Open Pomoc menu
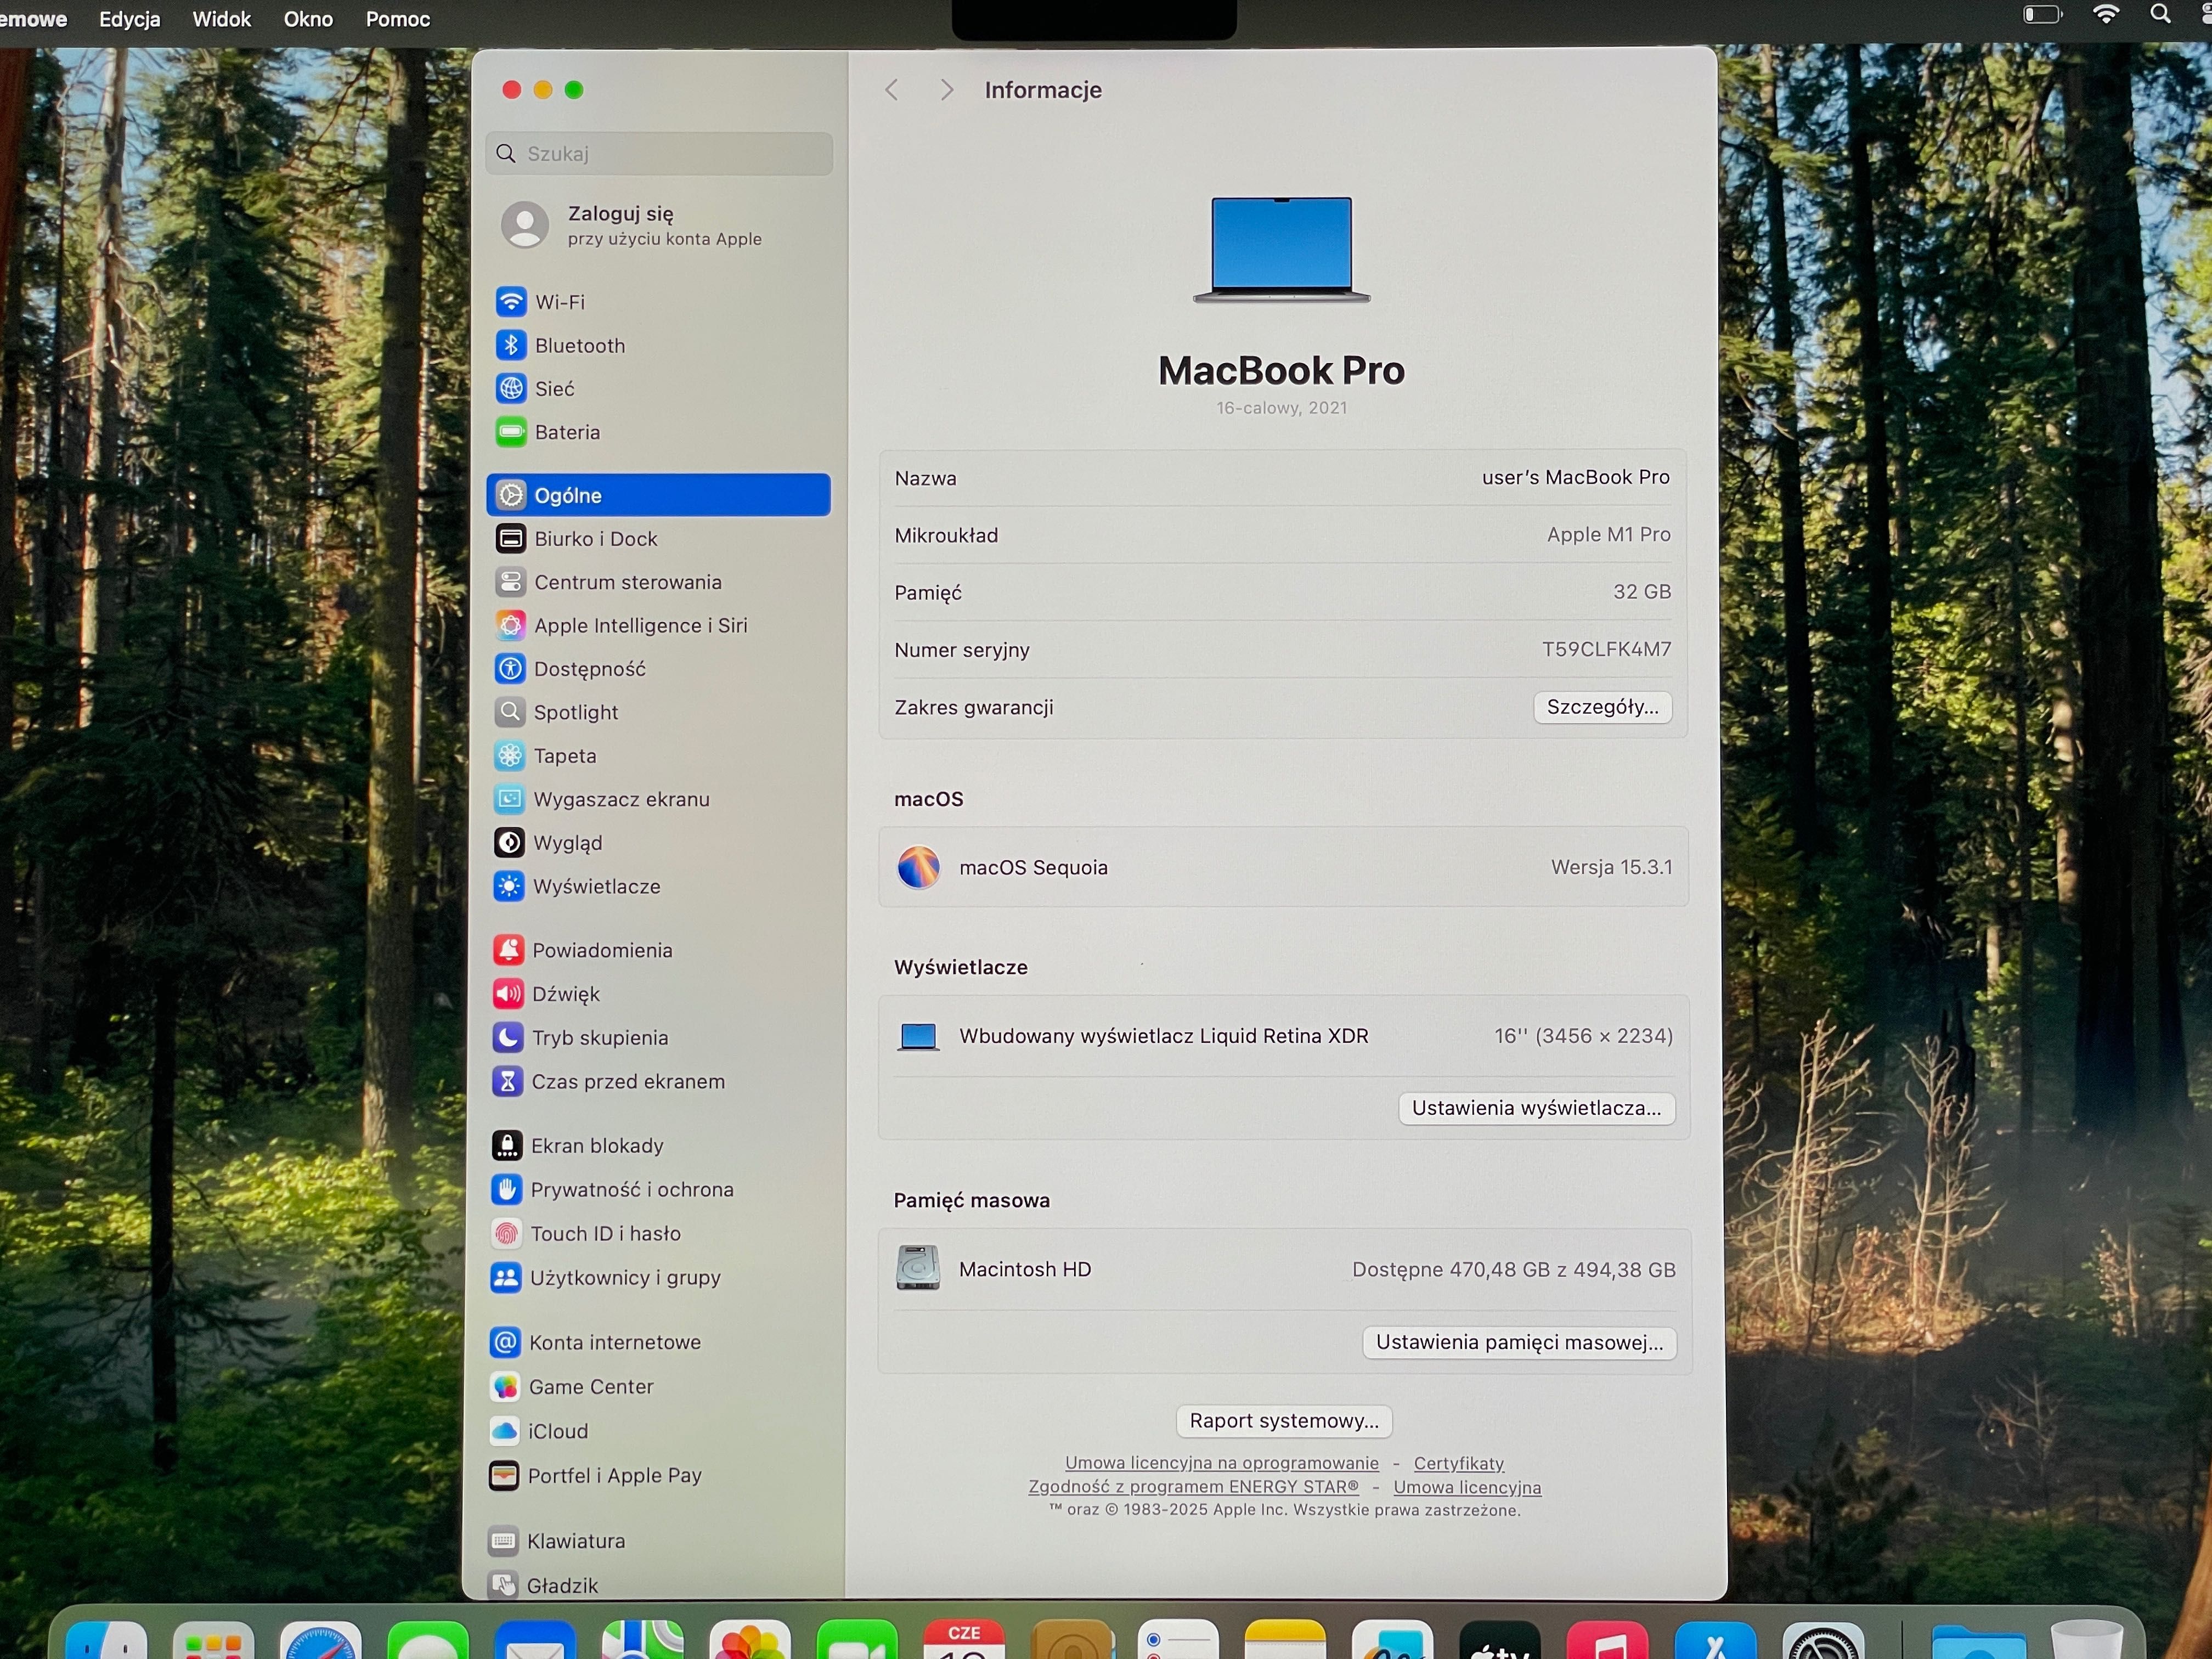The width and height of the screenshot is (2212, 1659). pos(398,19)
